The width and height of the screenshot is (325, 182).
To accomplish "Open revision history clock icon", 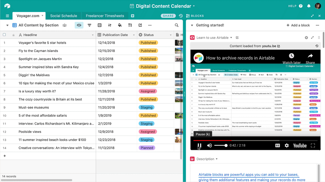I will (x=181, y=16).
